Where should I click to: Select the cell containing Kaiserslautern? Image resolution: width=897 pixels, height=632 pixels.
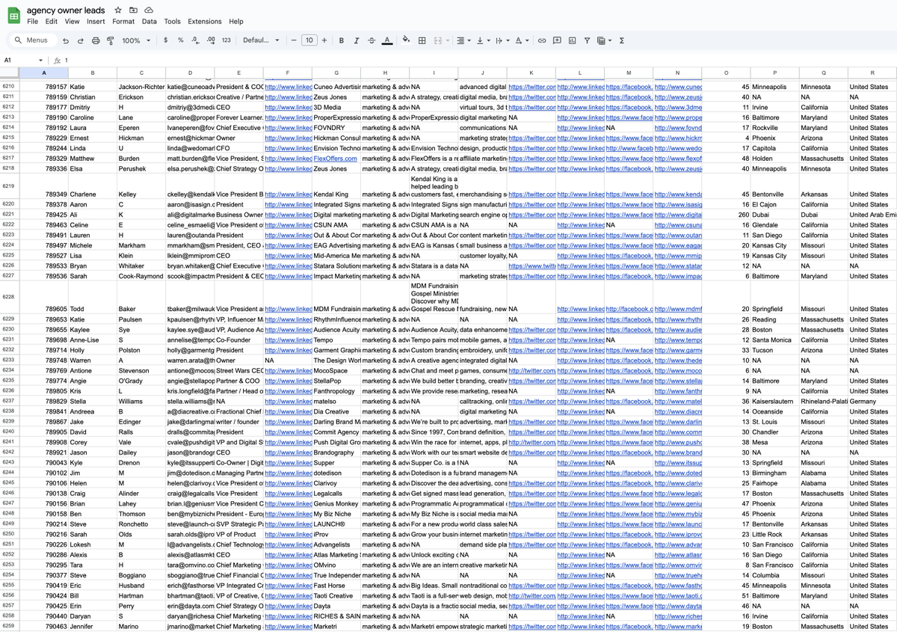tap(775, 401)
